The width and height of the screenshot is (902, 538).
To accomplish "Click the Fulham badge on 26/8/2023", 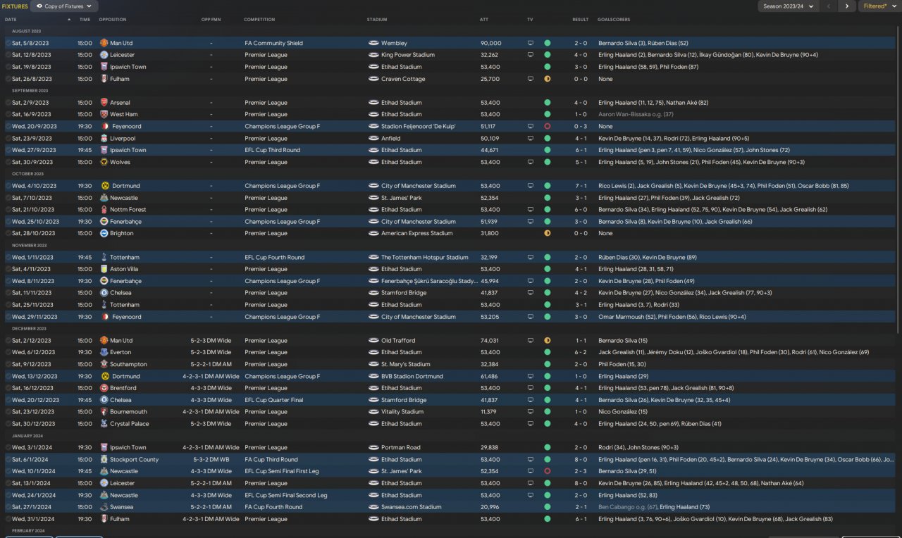I will (x=104, y=79).
